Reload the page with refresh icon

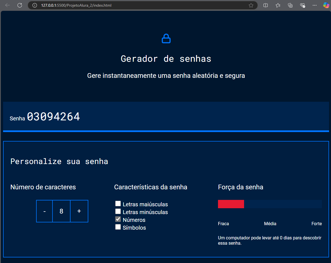(20, 5)
